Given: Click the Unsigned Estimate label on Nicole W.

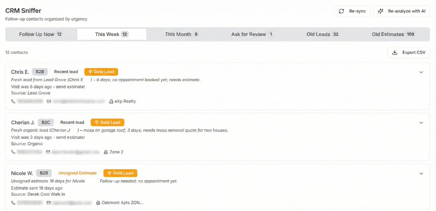Looking at the screenshot, I should [x=78, y=173].
